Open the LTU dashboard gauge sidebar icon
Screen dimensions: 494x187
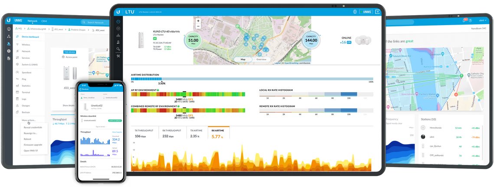coord(118,21)
